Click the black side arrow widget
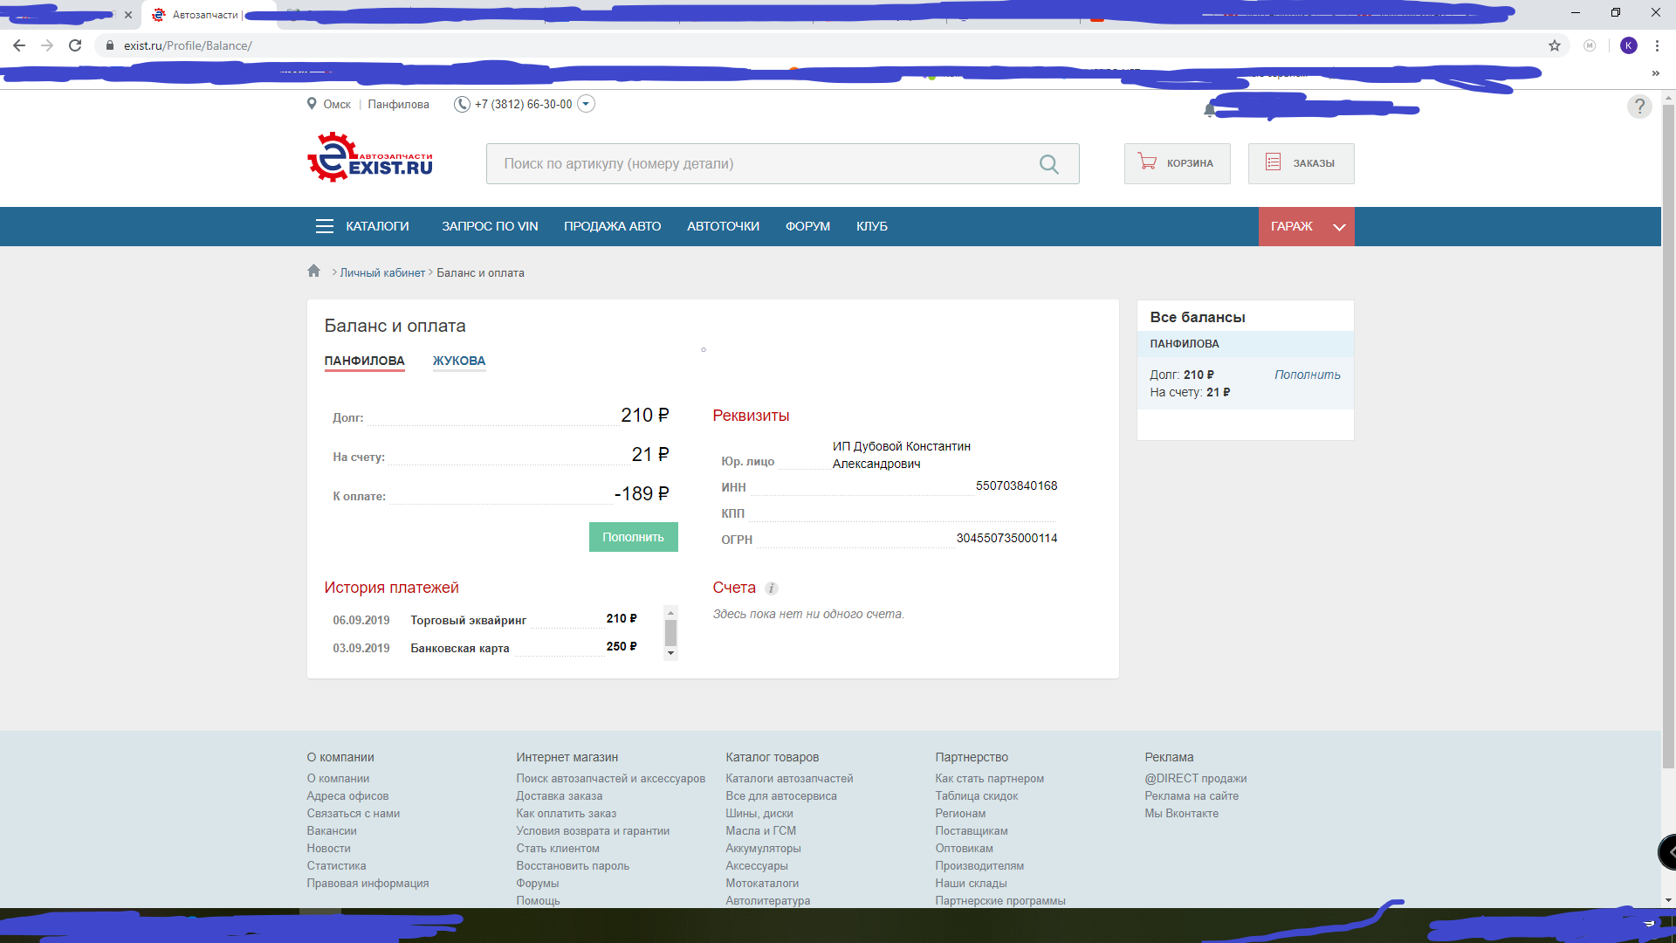This screenshot has width=1676, height=943. (1667, 852)
